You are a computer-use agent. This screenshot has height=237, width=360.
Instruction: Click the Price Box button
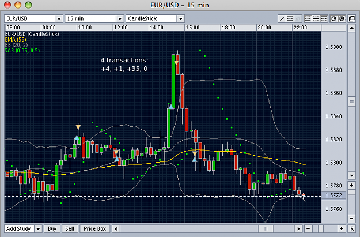pyautogui.click(x=95, y=229)
